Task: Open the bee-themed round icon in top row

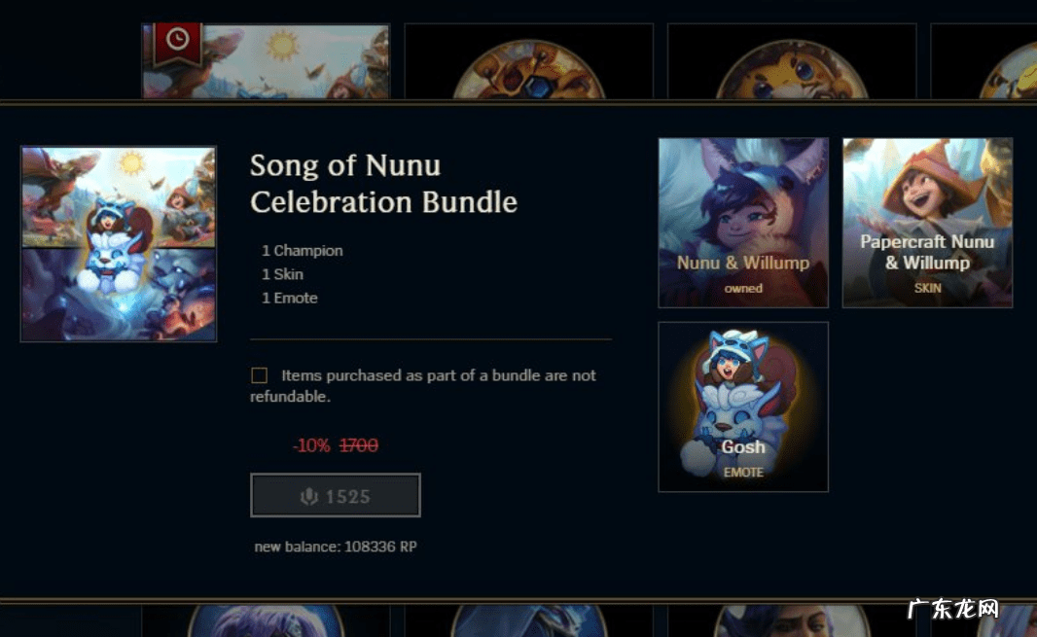Action: pos(528,70)
